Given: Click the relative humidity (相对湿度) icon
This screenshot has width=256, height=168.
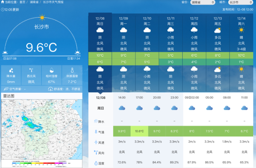Looking at the screenshot, I should pyautogui.click(x=51, y=70).
